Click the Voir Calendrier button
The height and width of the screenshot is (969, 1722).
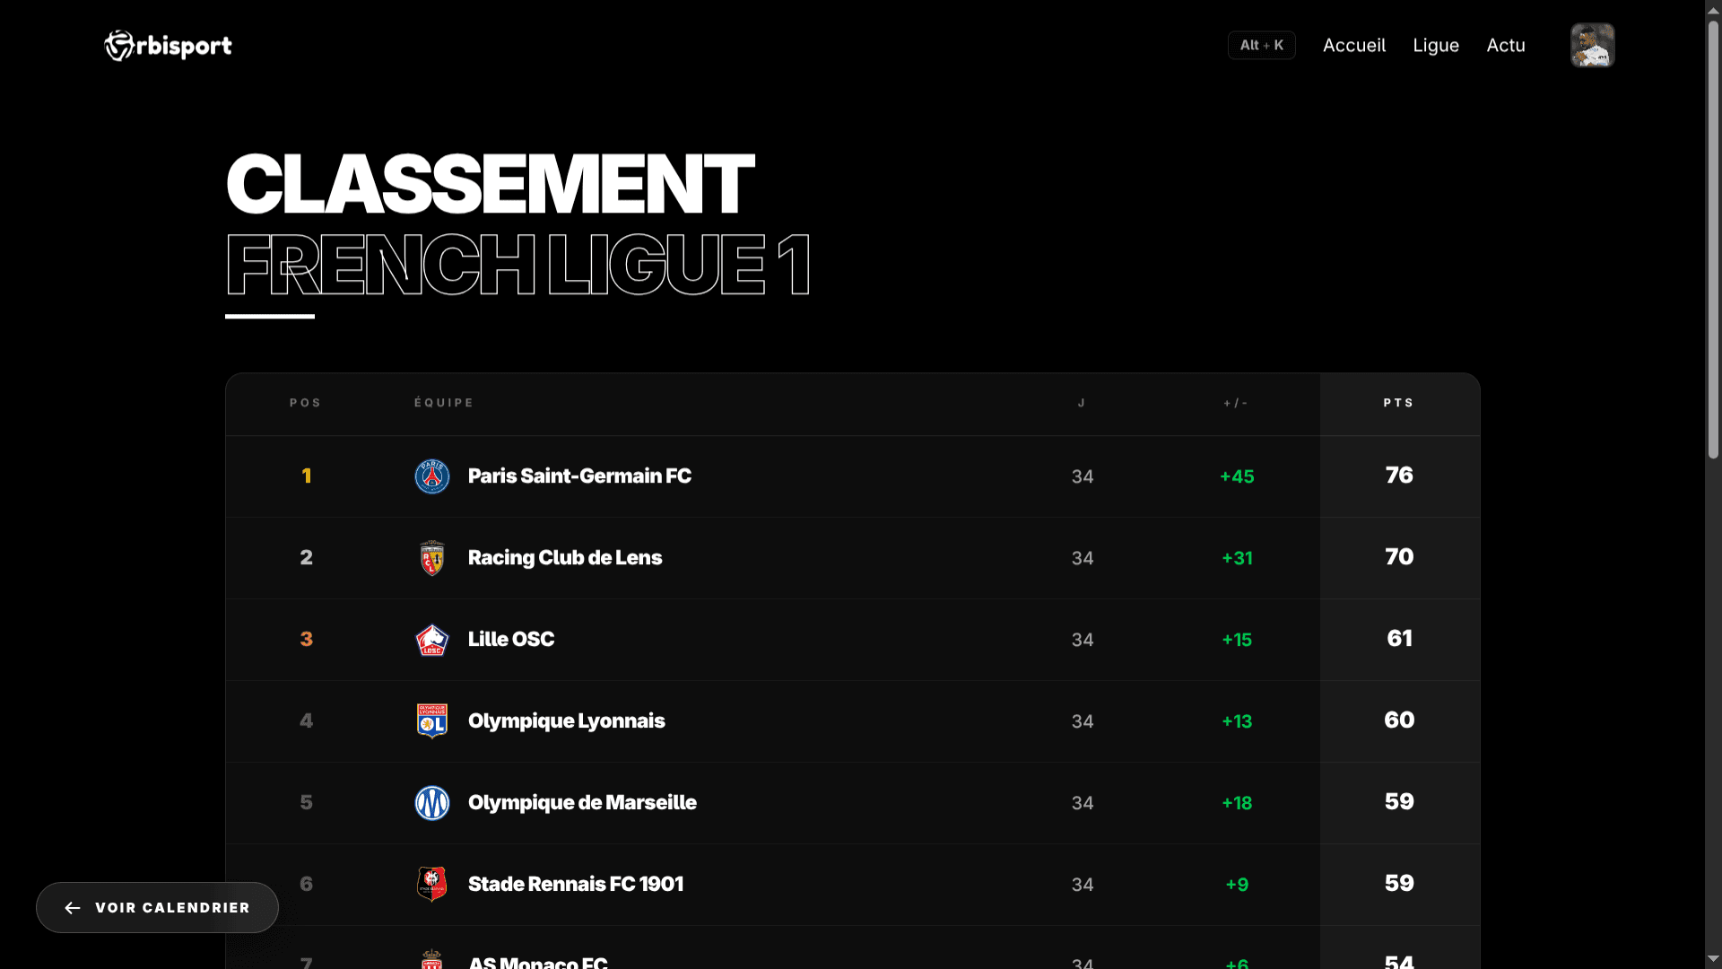click(157, 907)
